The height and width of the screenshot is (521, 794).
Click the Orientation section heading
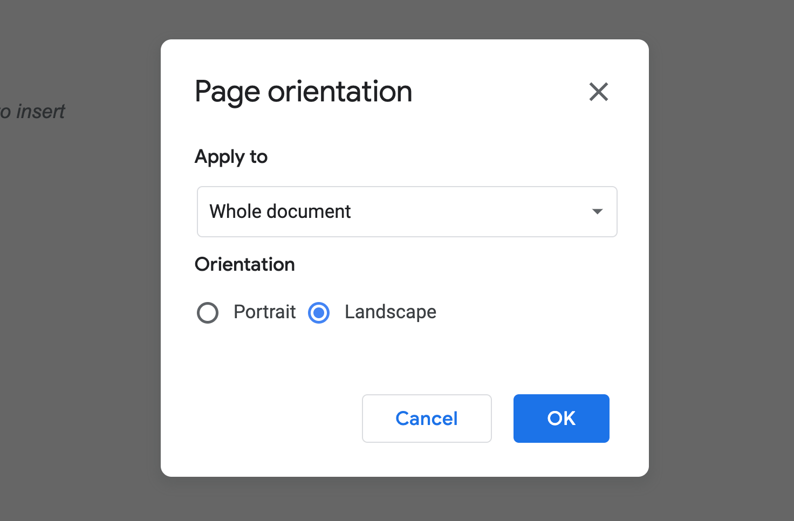(x=245, y=264)
